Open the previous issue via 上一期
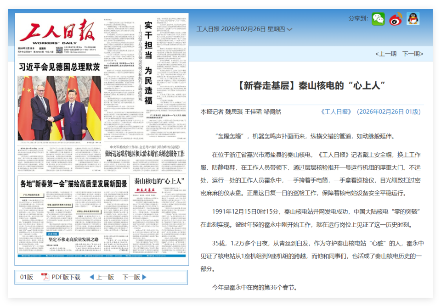 pos(388,54)
